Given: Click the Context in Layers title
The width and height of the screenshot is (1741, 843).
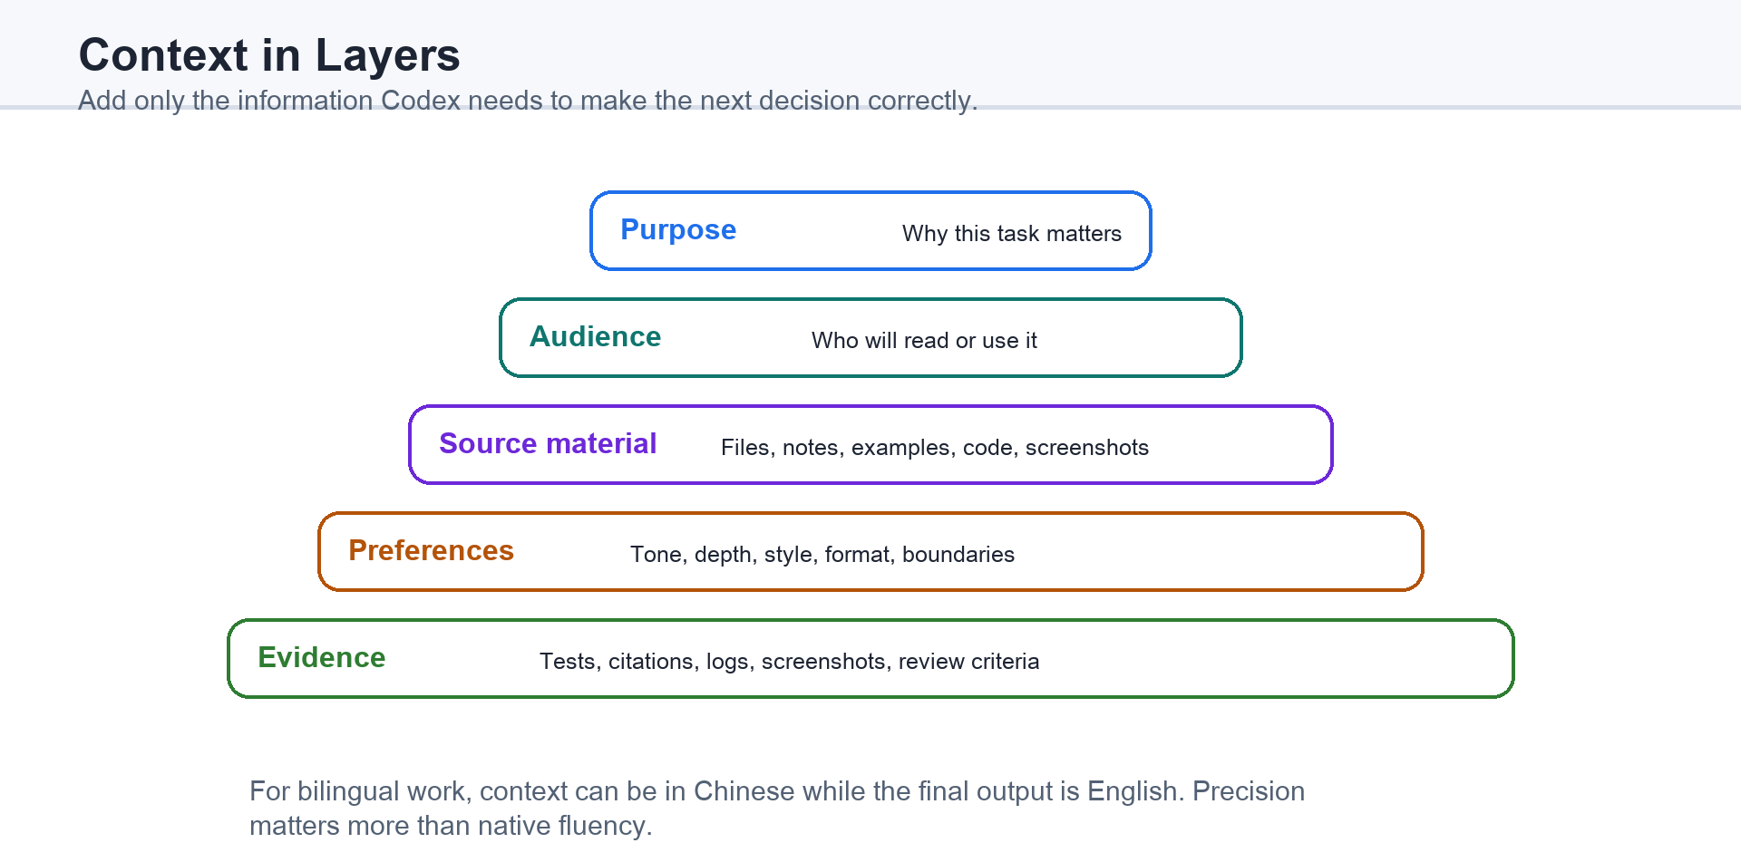Looking at the screenshot, I should tap(269, 55).
